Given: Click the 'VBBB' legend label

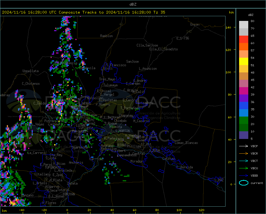Looking at the screenshot, I should [x=254, y=175].
